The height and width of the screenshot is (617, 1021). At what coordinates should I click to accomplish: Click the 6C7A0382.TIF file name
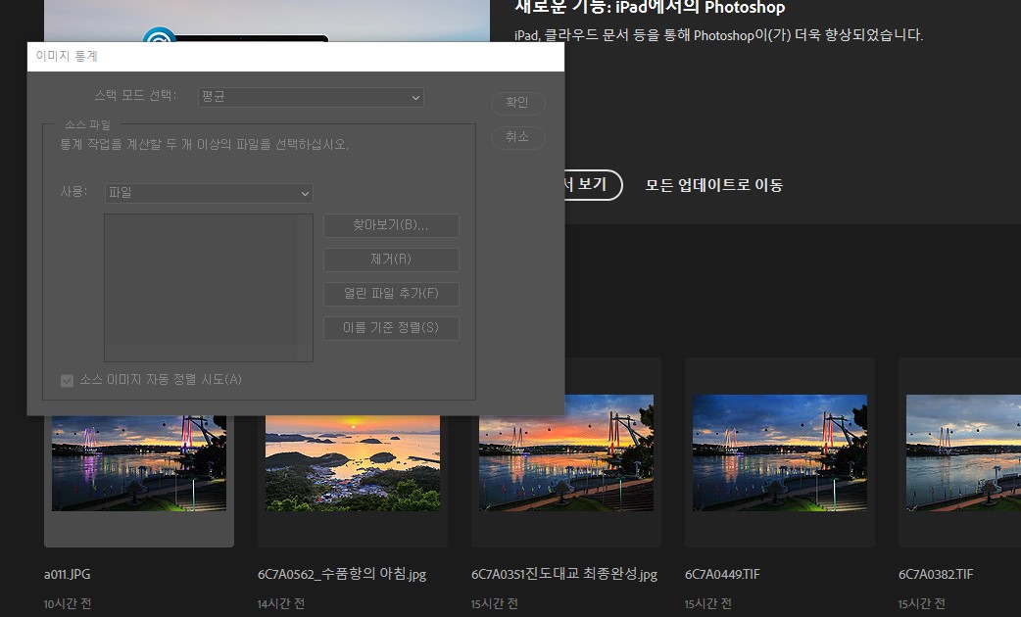pyautogui.click(x=936, y=574)
